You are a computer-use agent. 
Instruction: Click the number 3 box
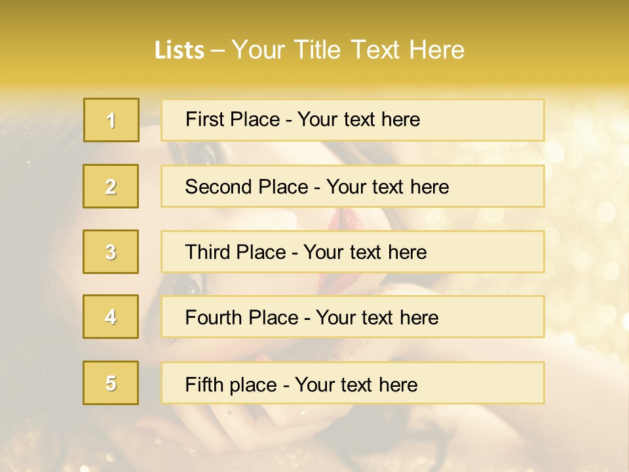pyautogui.click(x=111, y=252)
